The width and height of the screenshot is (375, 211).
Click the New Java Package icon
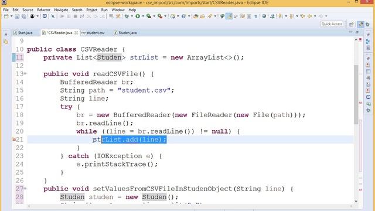click(172, 16)
